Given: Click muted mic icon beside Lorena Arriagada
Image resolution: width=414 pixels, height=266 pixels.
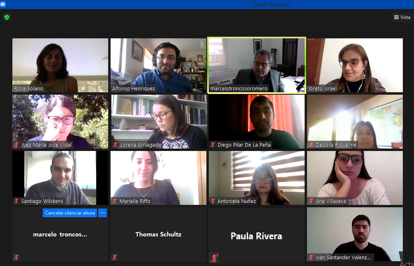Looking at the screenshot, I should (x=115, y=145).
